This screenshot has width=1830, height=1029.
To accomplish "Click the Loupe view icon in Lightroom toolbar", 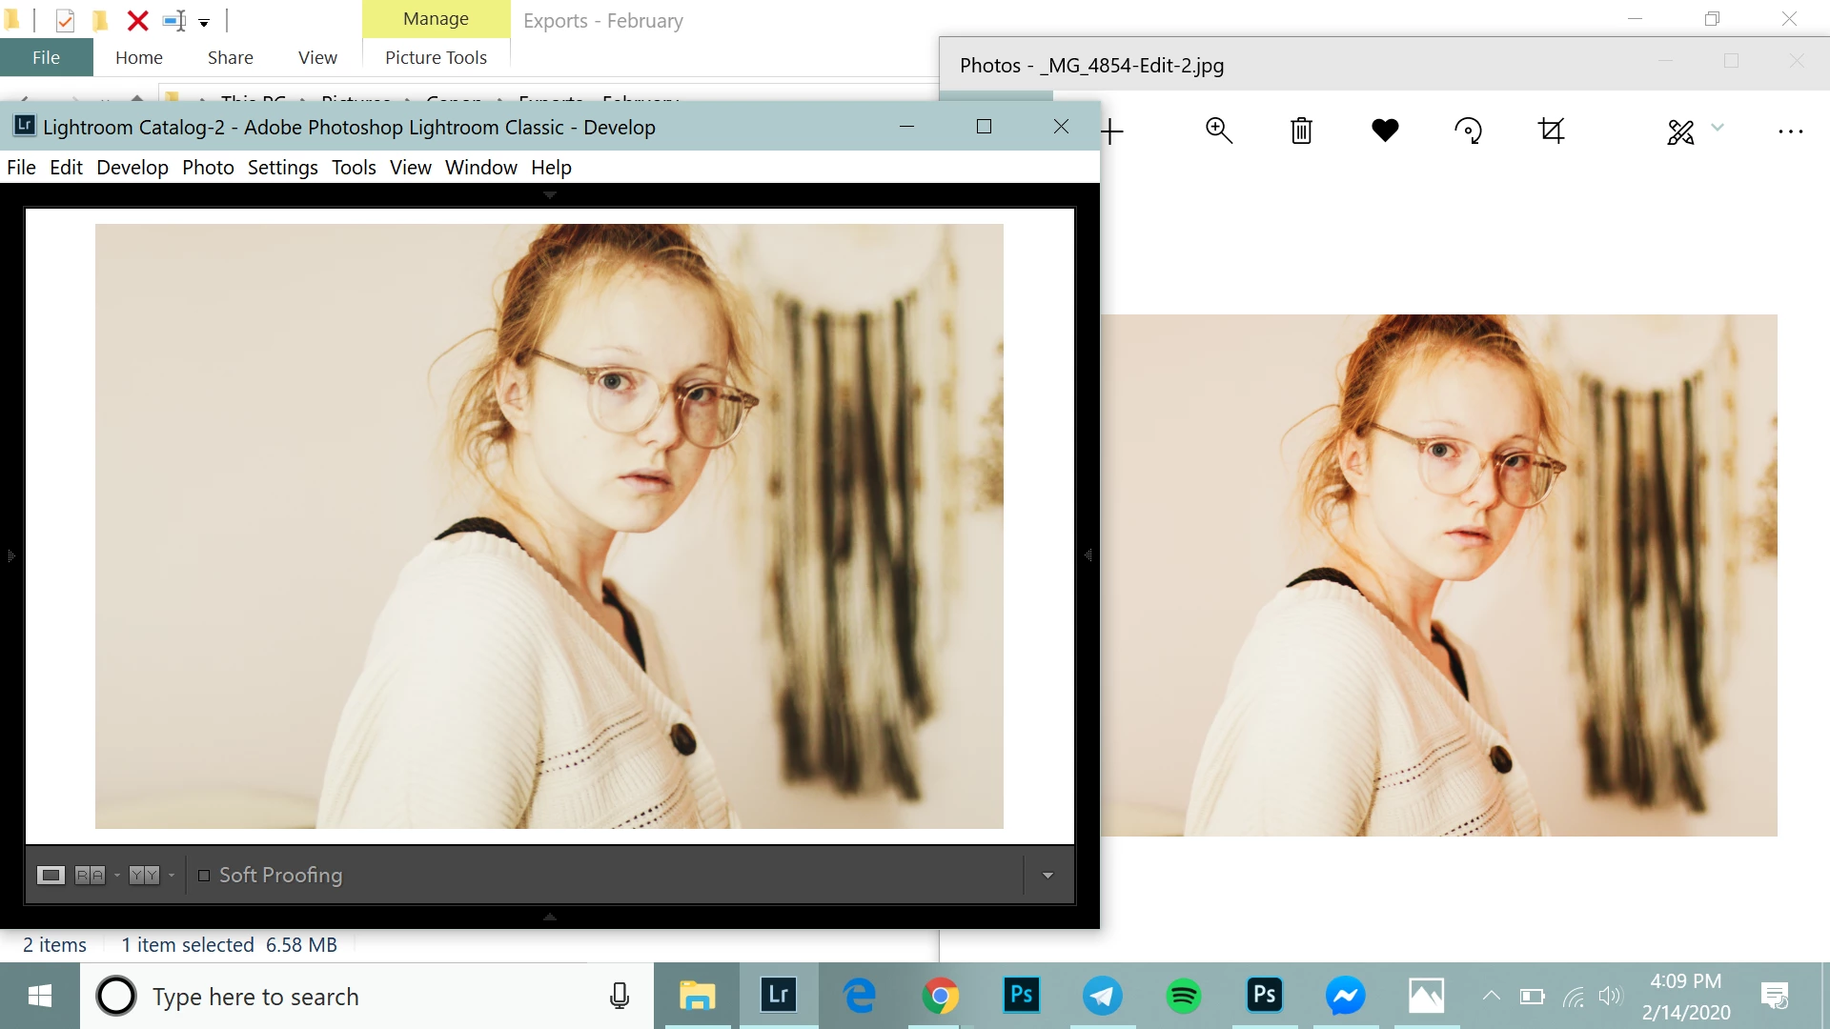I will click(51, 876).
